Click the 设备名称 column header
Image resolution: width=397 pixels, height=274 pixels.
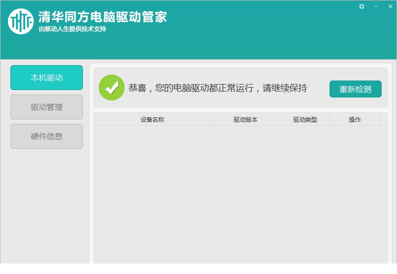coord(152,119)
